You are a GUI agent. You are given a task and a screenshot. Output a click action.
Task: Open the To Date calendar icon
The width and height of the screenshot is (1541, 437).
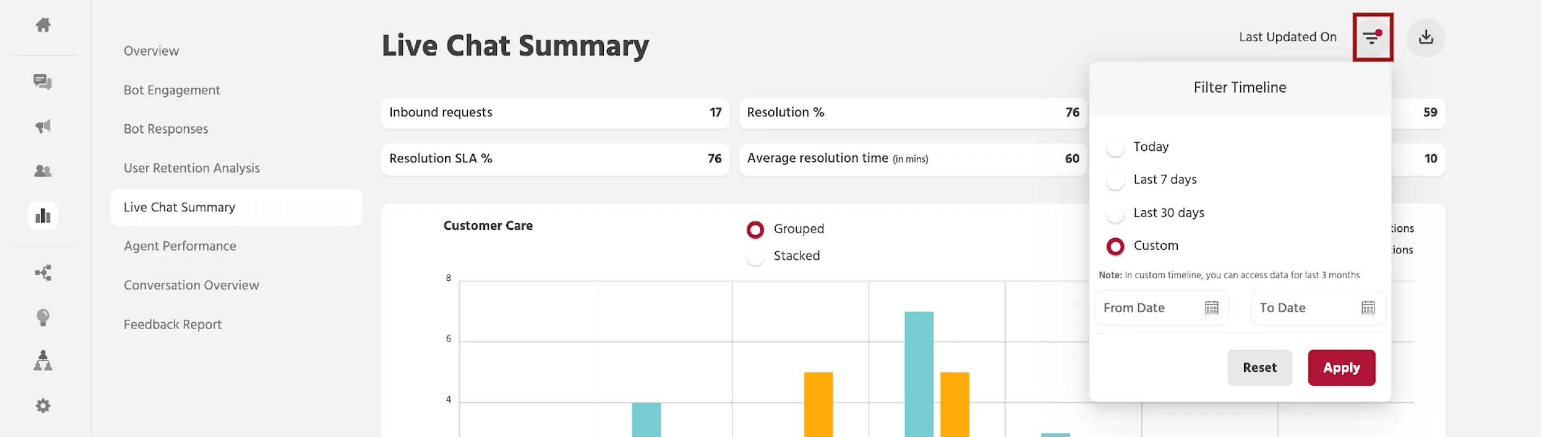[x=1368, y=308]
